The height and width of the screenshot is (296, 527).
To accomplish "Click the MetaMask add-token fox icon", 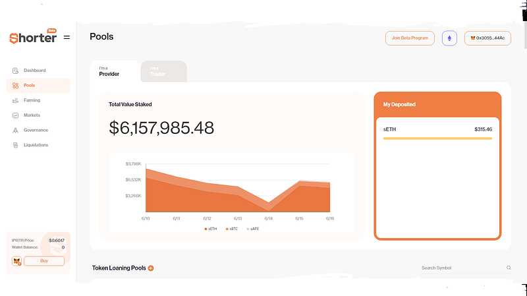I will [17, 261].
